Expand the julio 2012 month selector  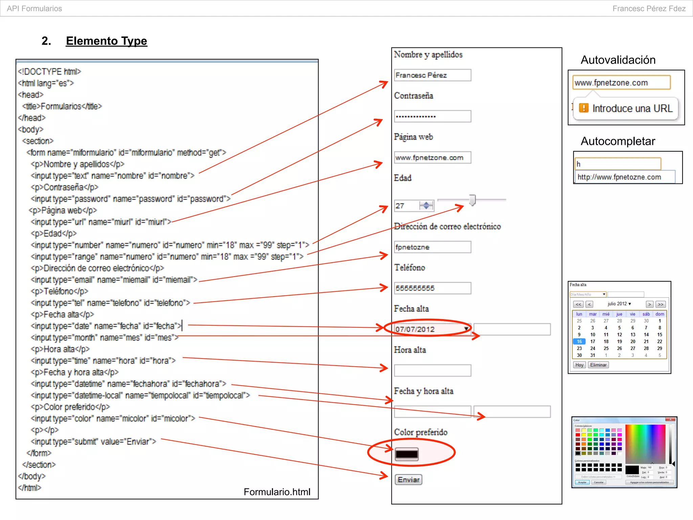(x=619, y=304)
